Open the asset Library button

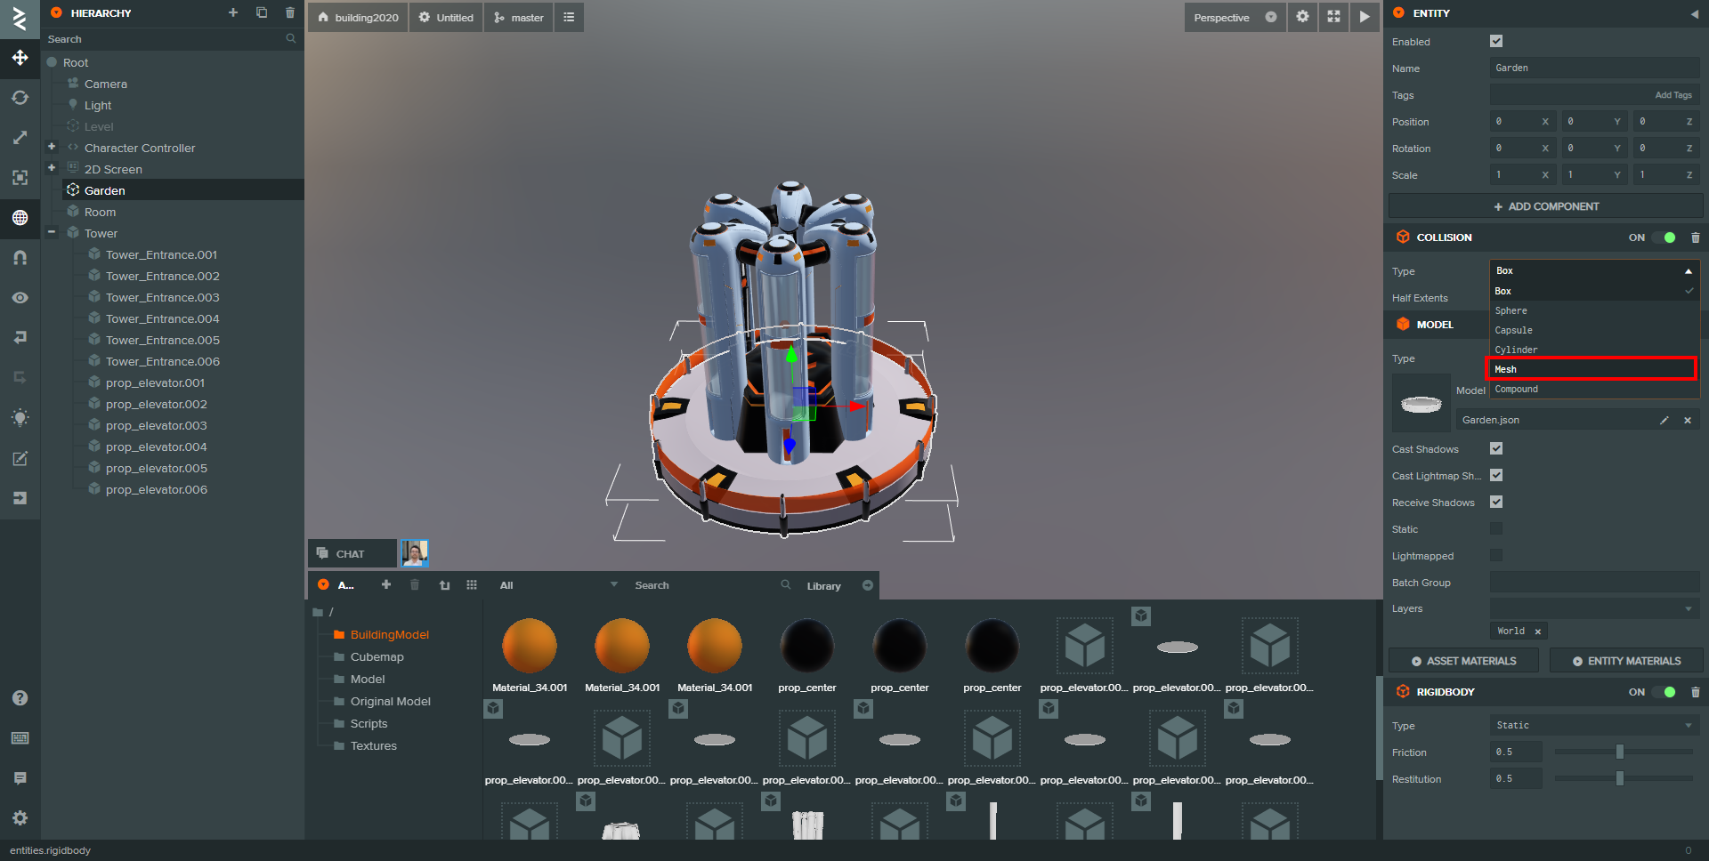(x=840, y=585)
